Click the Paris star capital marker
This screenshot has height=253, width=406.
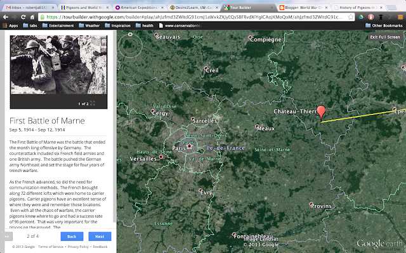tap(190, 146)
